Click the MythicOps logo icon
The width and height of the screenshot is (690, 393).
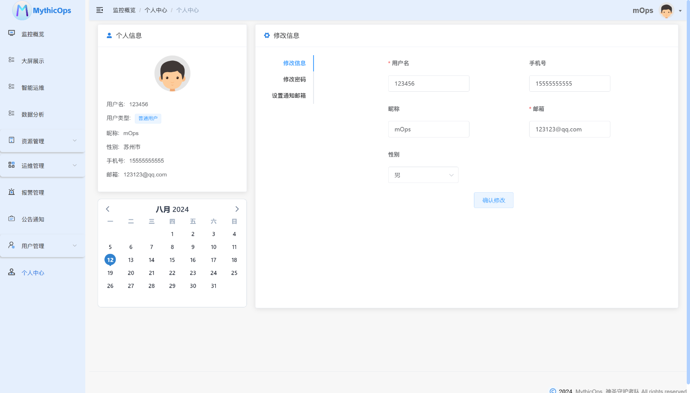(x=22, y=11)
